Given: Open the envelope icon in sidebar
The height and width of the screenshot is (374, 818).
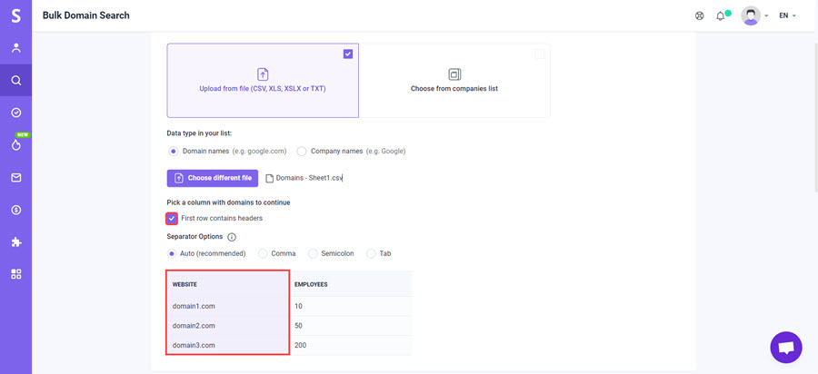Looking at the screenshot, I should pyautogui.click(x=15, y=178).
